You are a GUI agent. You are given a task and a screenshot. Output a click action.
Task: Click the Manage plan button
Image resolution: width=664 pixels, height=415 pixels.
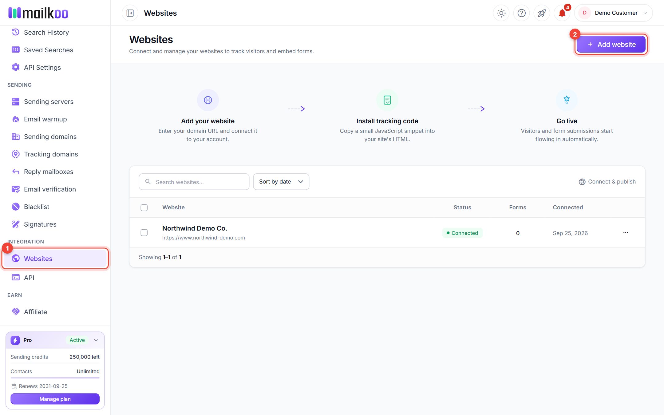coord(55,399)
